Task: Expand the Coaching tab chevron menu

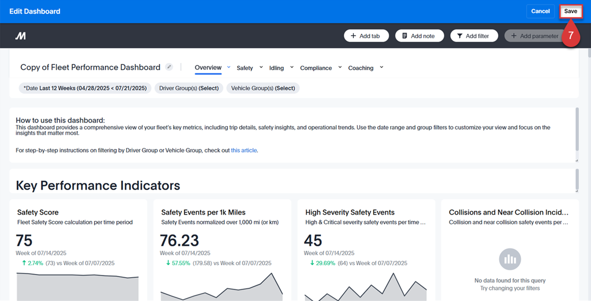Action: click(381, 67)
